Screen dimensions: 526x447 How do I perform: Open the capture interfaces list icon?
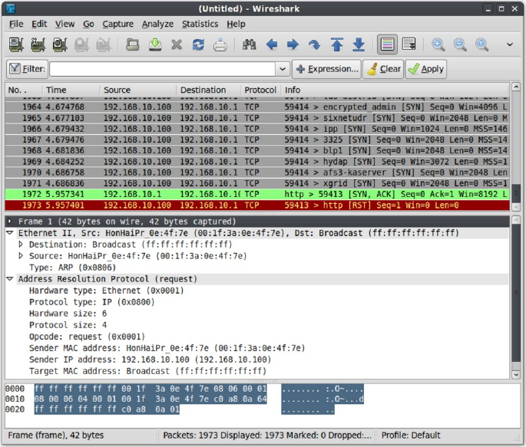tap(16, 44)
